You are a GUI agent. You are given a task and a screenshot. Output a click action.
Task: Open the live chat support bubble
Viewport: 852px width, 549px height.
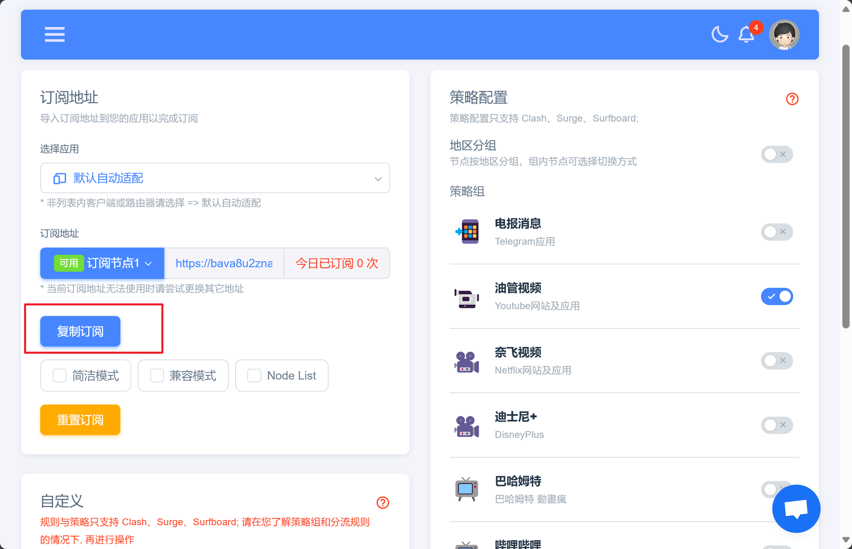tap(796, 509)
